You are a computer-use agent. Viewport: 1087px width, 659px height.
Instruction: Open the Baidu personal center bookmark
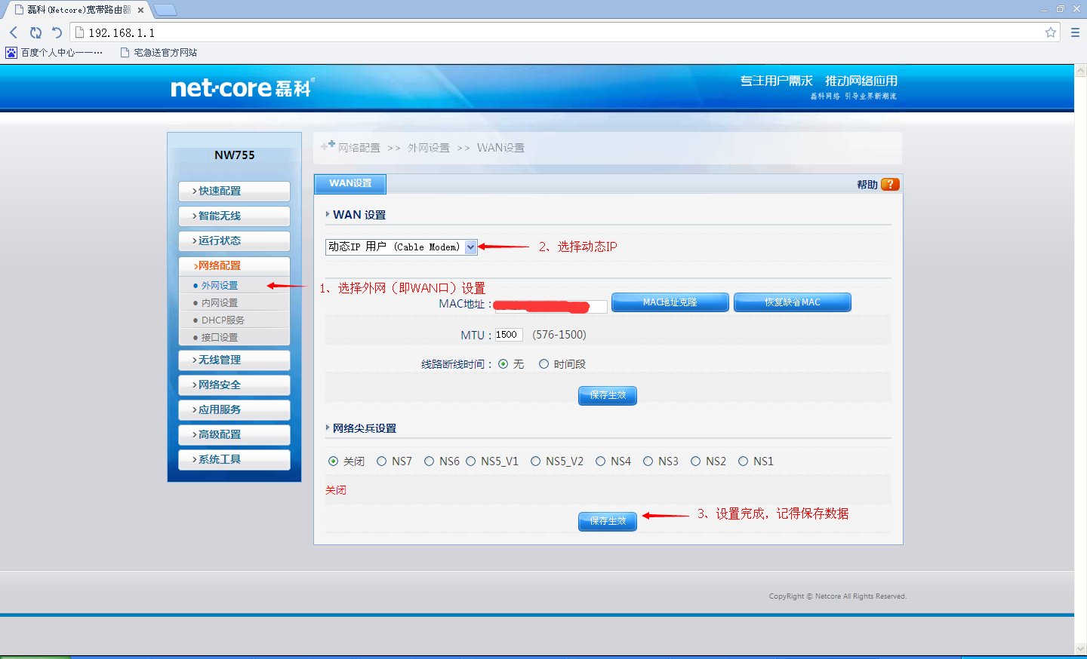point(54,53)
